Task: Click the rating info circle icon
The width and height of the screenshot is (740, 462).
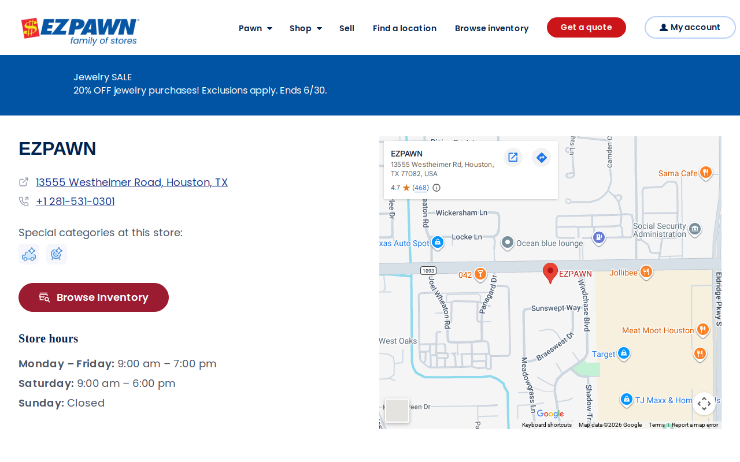Action: click(436, 188)
